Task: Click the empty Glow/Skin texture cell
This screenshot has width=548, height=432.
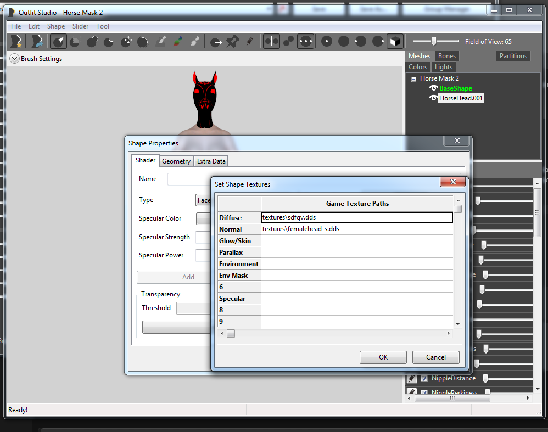Action: pyautogui.click(x=357, y=240)
